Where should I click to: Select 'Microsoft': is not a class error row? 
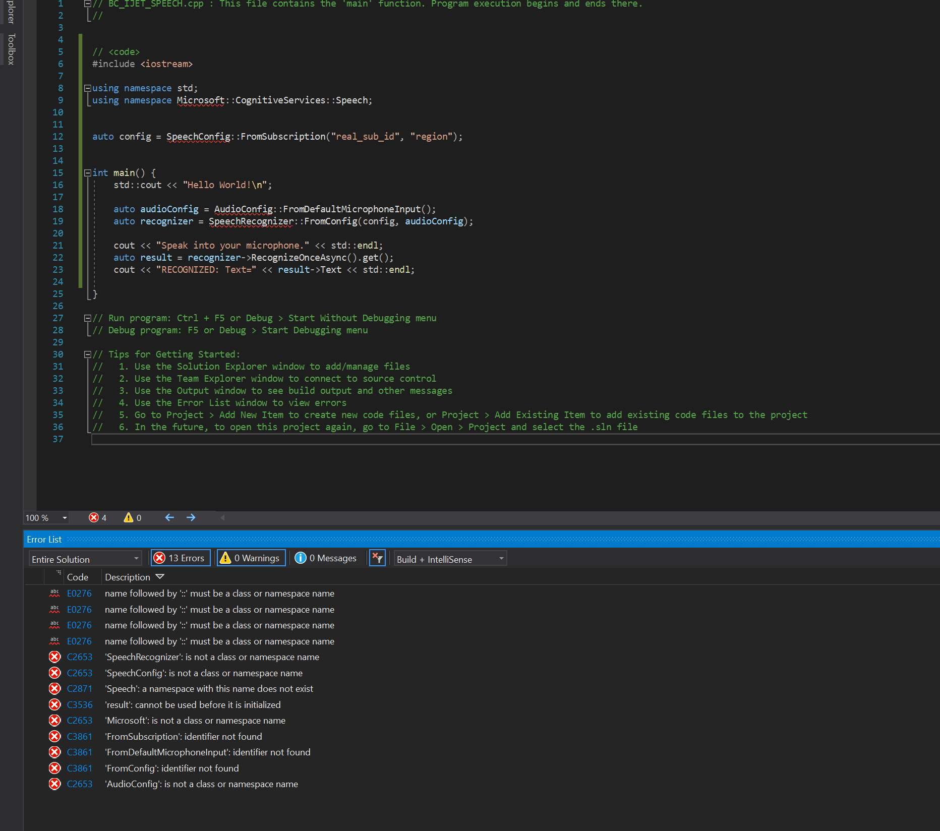tap(195, 720)
